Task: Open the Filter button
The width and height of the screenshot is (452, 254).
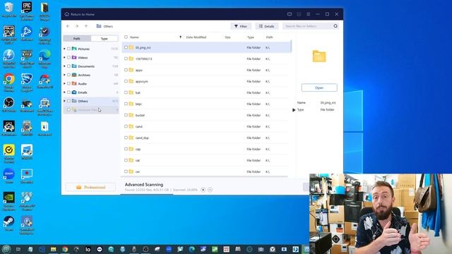Action: point(241,26)
